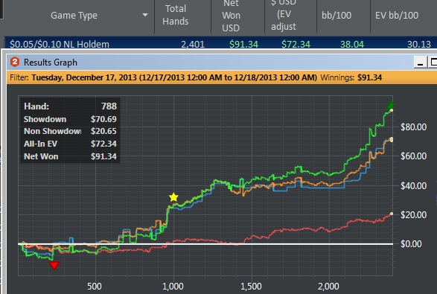
Task: Click the 500 x-axis label
Action: pyautogui.click(x=95, y=287)
